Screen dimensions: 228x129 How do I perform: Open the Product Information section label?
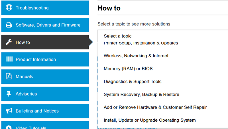[36, 60]
